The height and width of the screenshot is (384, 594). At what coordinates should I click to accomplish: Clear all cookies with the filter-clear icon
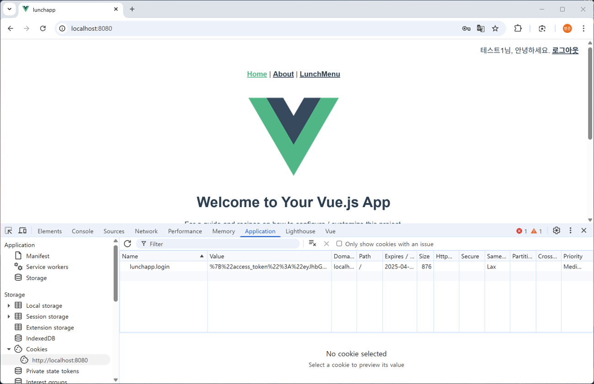click(313, 244)
